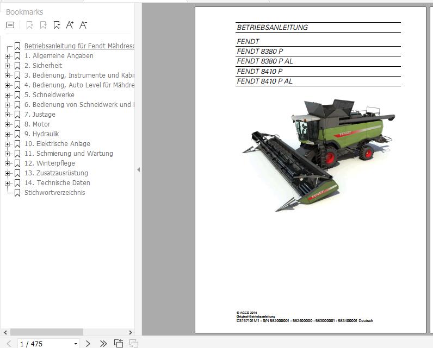Expand 10. Elektrische Anlage bookmark

[7, 144]
